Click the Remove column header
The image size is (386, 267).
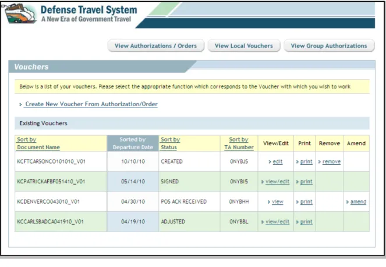point(330,143)
